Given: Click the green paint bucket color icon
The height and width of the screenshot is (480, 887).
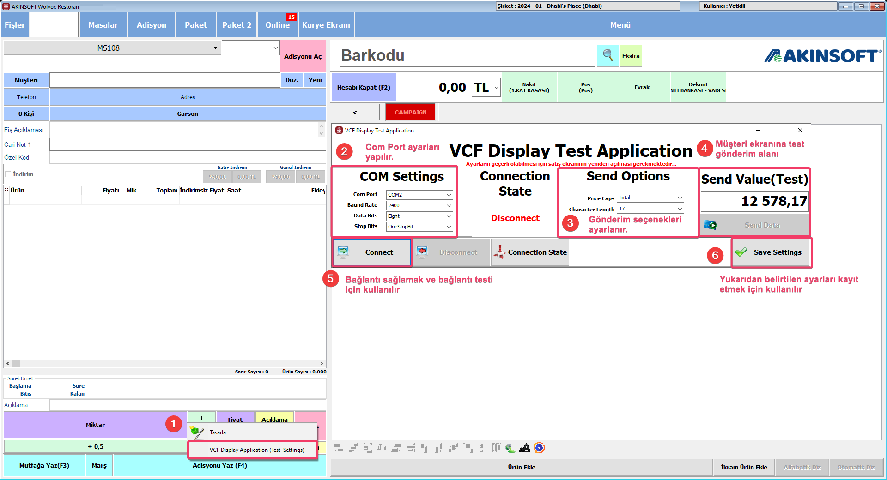Looking at the screenshot, I should [510, 448].
